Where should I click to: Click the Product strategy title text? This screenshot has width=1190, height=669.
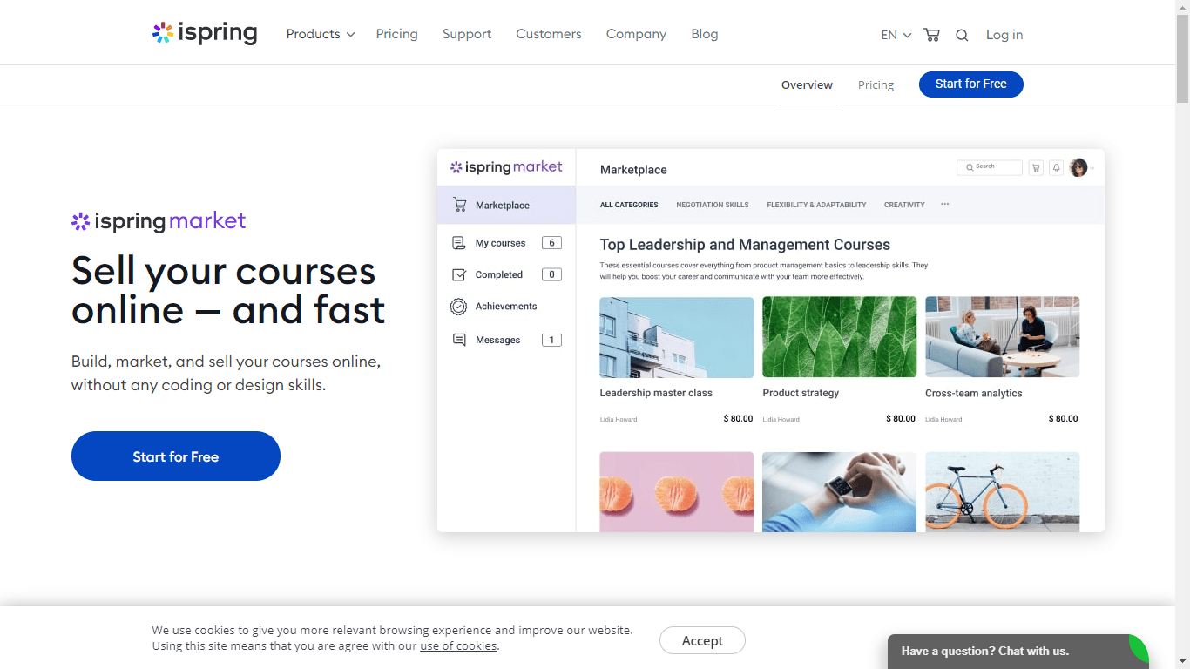tap(801, 393)
